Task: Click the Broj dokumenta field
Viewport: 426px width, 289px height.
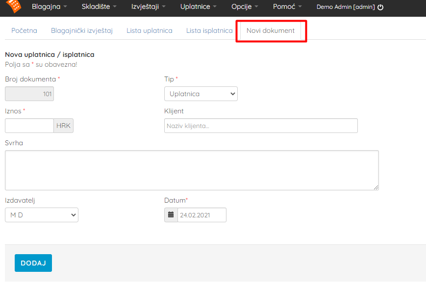Action: [29, 94]
